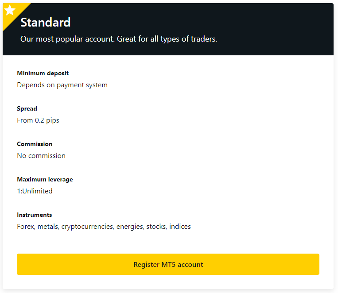Click the Commission label
This screenshot has width=338, height=293.
[35, 144]
